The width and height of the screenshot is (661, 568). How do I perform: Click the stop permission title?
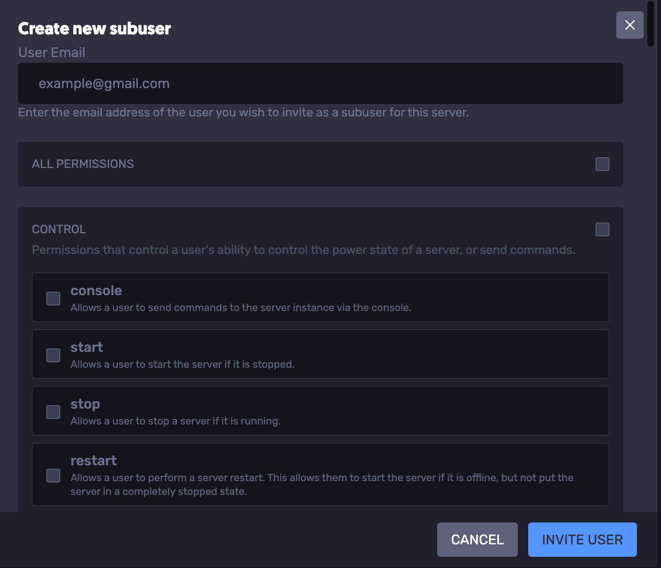pyautogui.click(x=85, y=404)
